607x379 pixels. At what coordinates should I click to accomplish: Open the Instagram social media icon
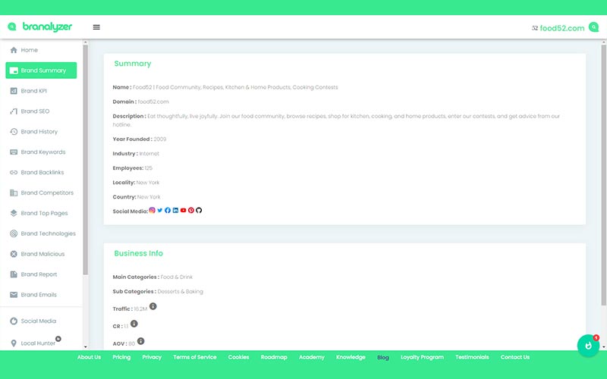pyautogui.click(x=153, y=211)
